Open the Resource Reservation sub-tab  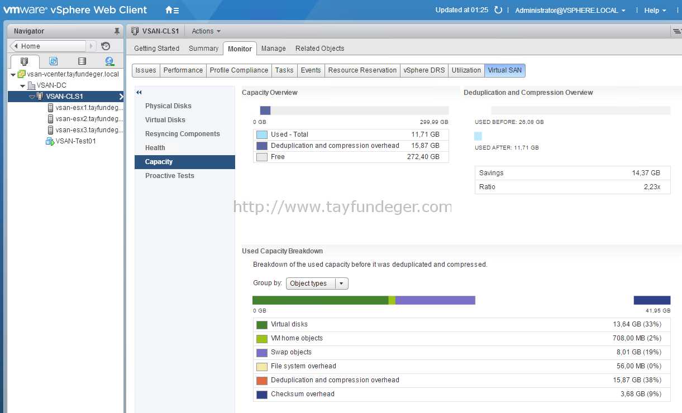pos(363,70)
